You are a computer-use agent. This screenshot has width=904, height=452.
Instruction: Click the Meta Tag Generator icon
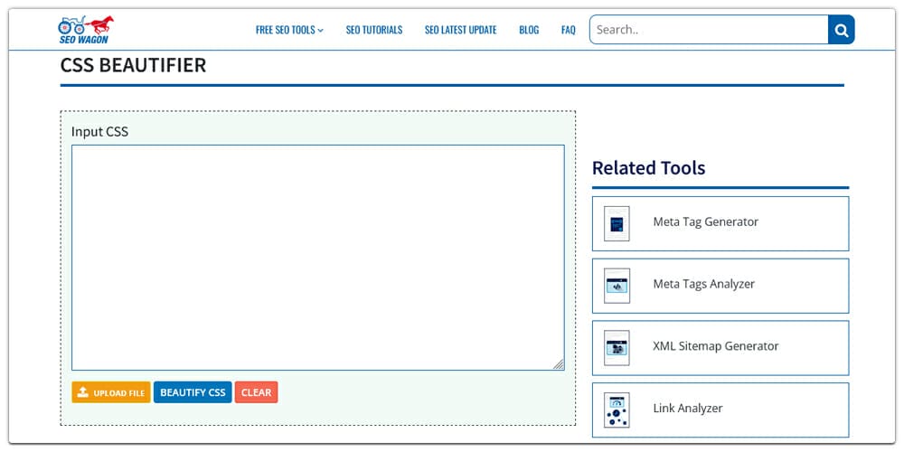point(617,223)
